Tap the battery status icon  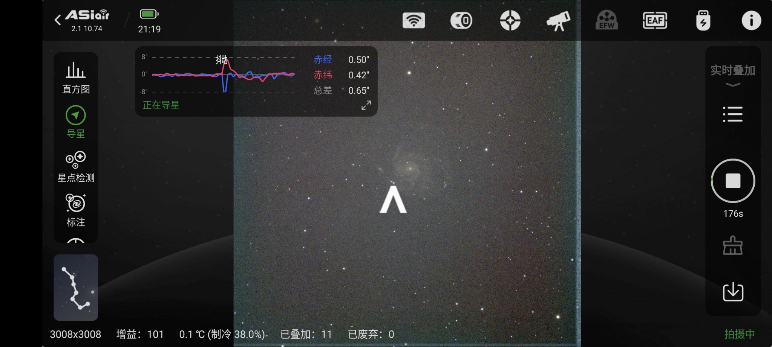point(149,14)
